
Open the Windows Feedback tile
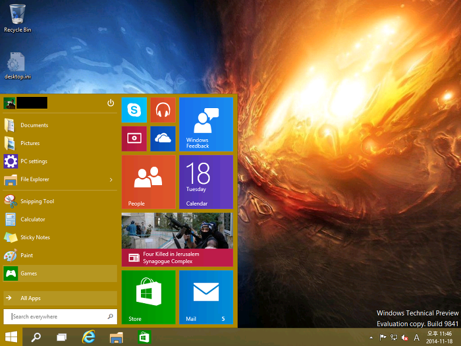[206, 125]
